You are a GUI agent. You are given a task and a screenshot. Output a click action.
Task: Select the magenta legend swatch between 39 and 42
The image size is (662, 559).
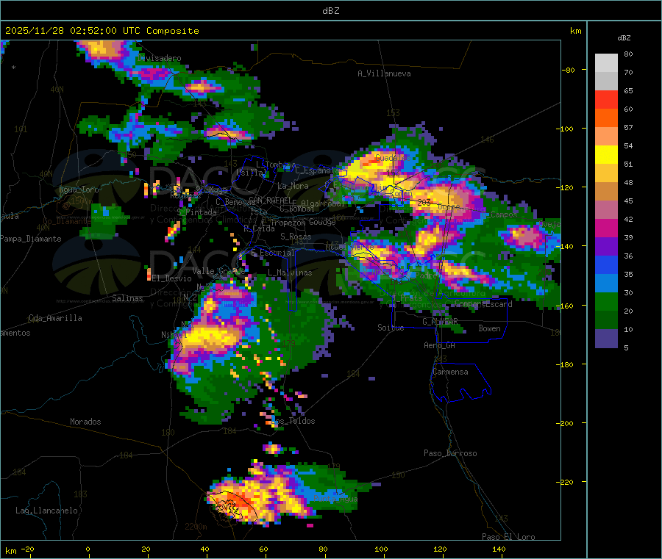(x=606, y=228)
